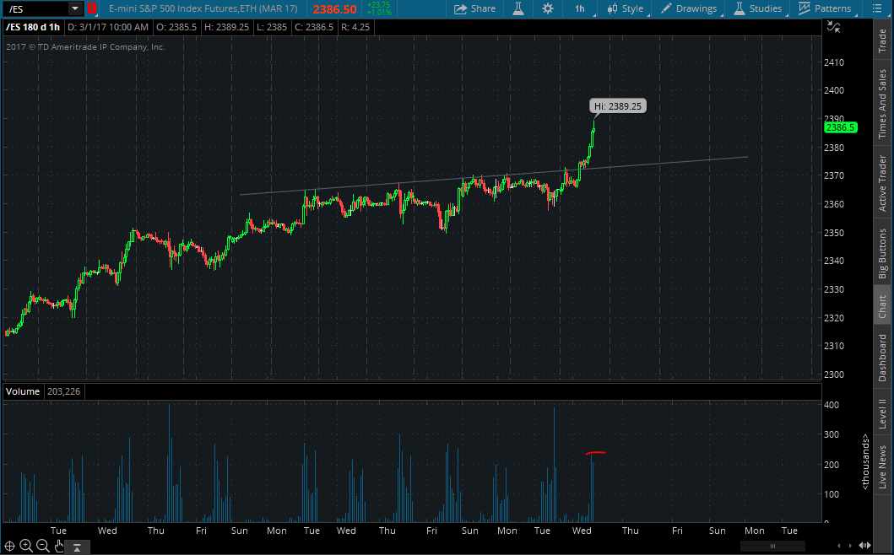Viewport: 894px width, 555px height.
Task: Click the Volume study label
Action: point(23,391)
